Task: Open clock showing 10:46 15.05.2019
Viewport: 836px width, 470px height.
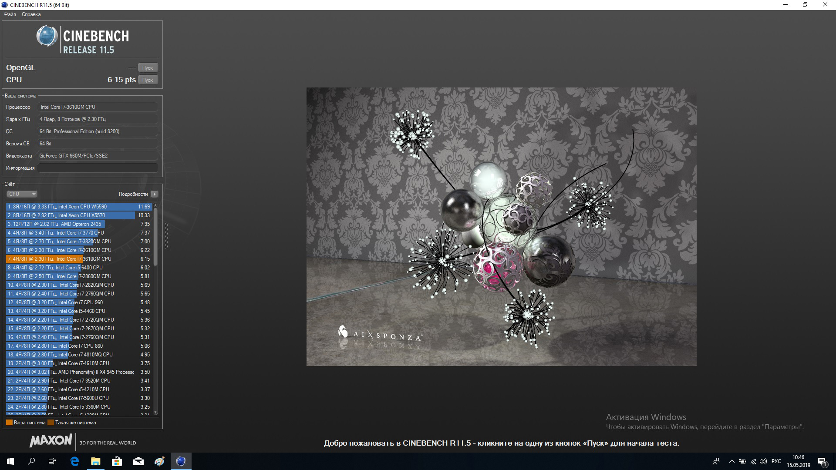Action: click(799, 461)
